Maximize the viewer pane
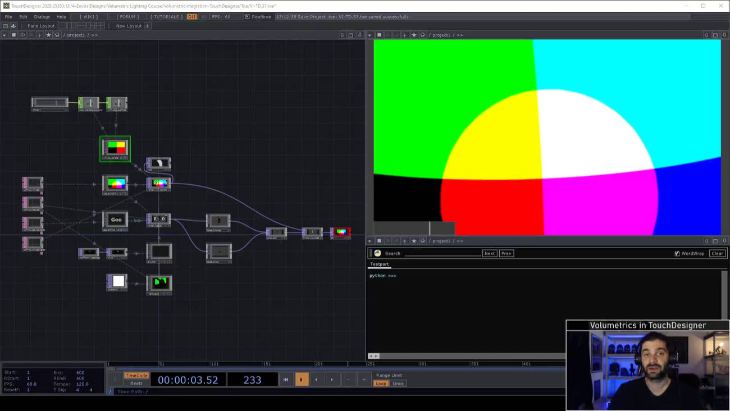This screenshot has height=411, width=730. [715, 35]
